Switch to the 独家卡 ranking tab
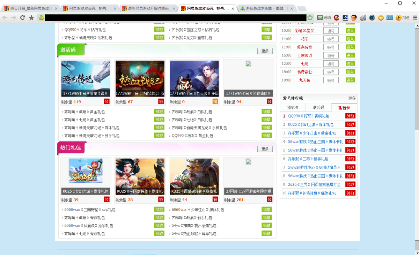This screenshot has width=419, height=255. pos(293,108)
